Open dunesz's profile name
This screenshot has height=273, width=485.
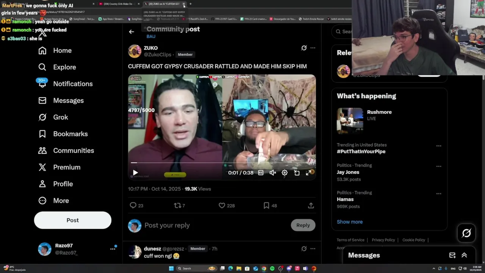(x=152, y=249)
